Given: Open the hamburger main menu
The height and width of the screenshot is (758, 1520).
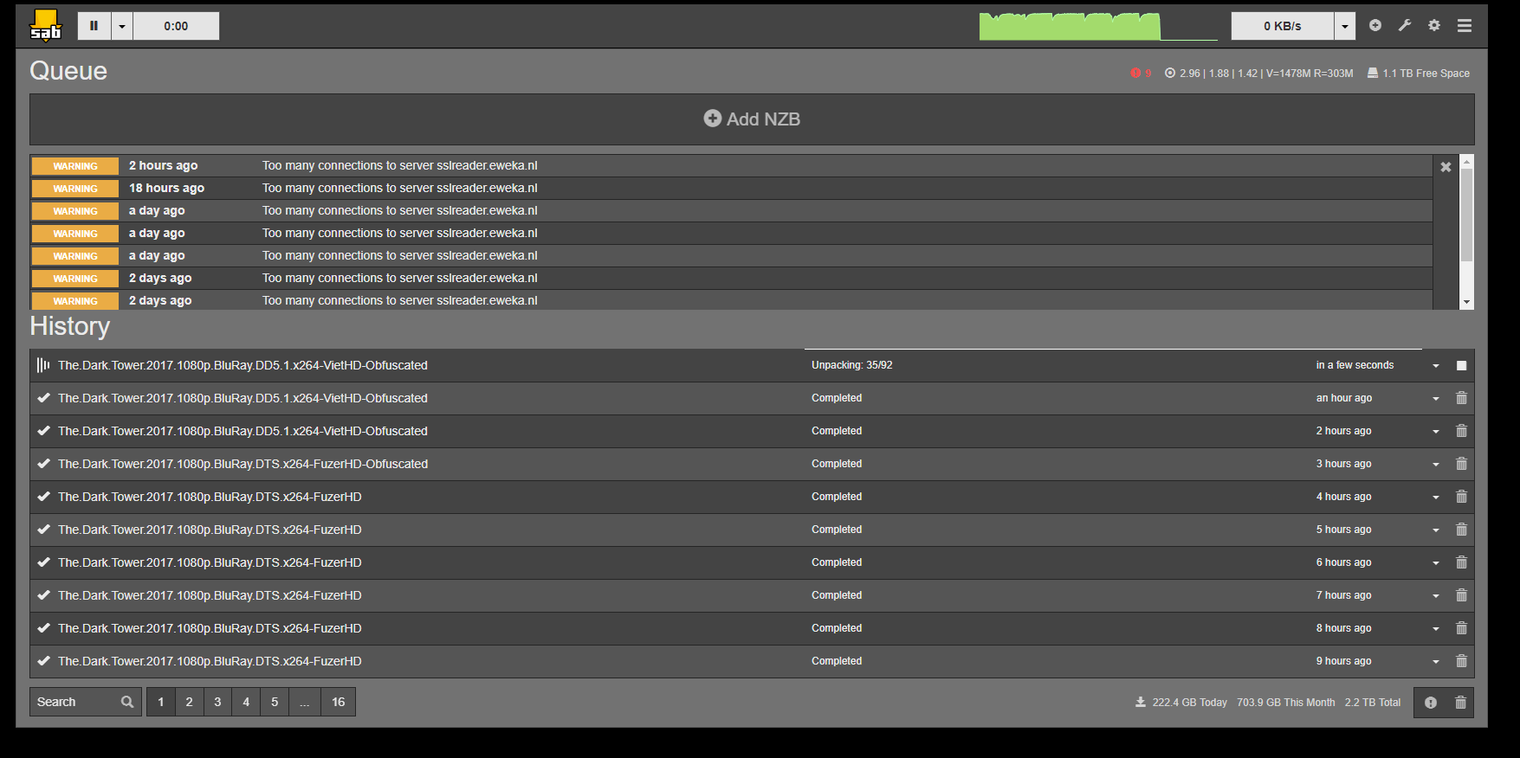Looking at the screenshot, I should tap(1465, 26).
